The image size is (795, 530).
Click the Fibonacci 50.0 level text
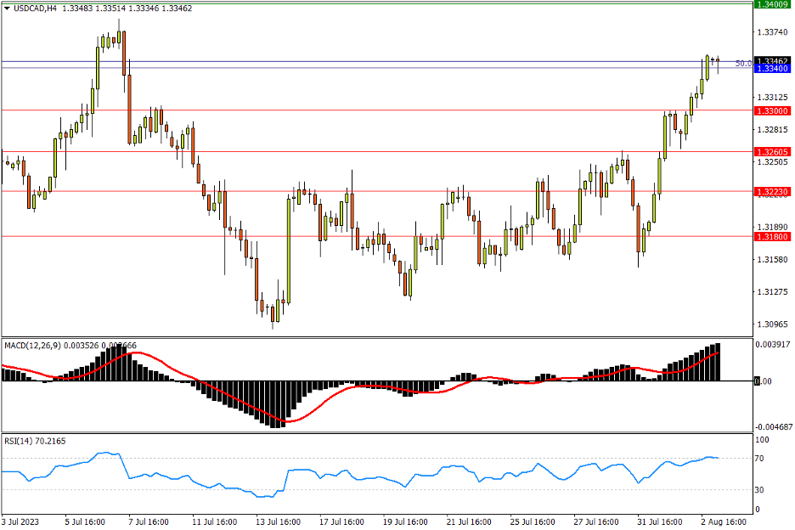point(742,64)
